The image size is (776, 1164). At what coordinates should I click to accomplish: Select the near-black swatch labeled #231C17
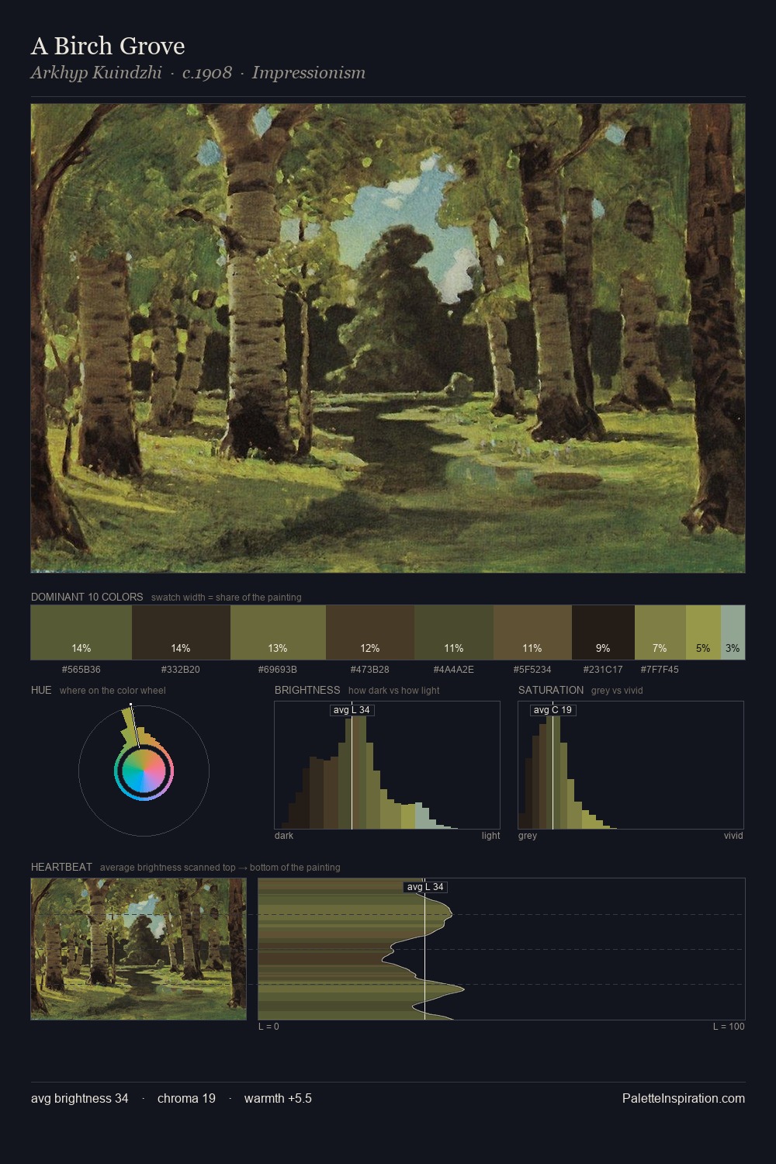(x=603, y=632)
